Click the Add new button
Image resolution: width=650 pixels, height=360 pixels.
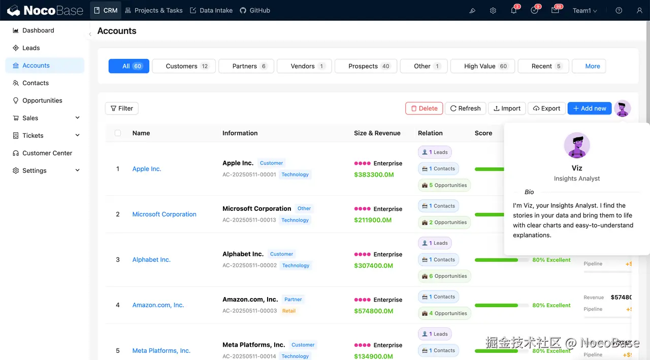[x=590, y=108]
